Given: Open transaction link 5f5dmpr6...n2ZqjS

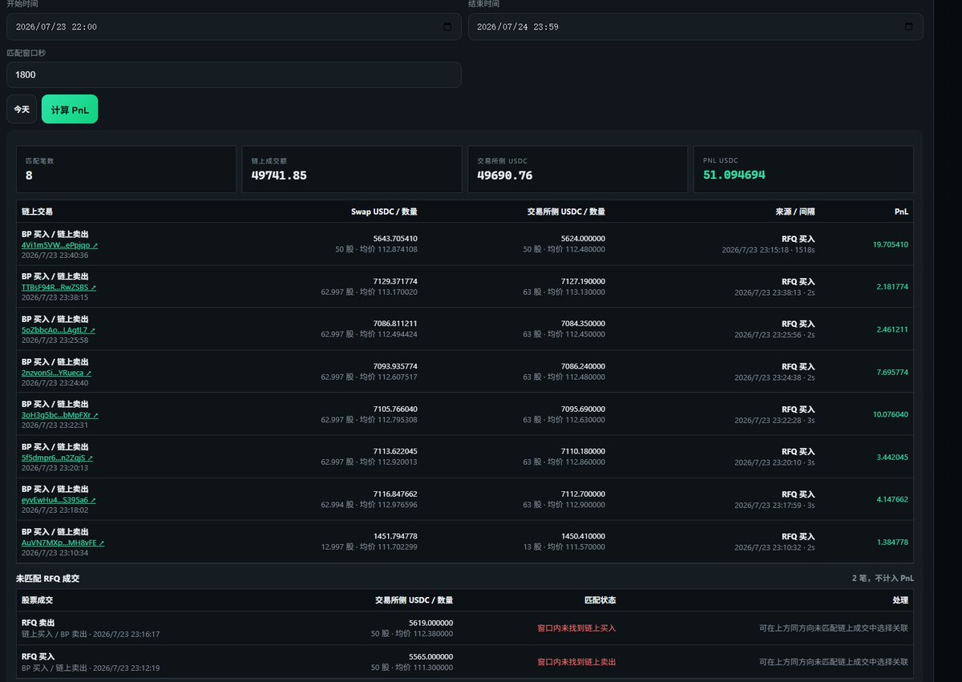Looking at the screenshot, I should coord(57,458).
